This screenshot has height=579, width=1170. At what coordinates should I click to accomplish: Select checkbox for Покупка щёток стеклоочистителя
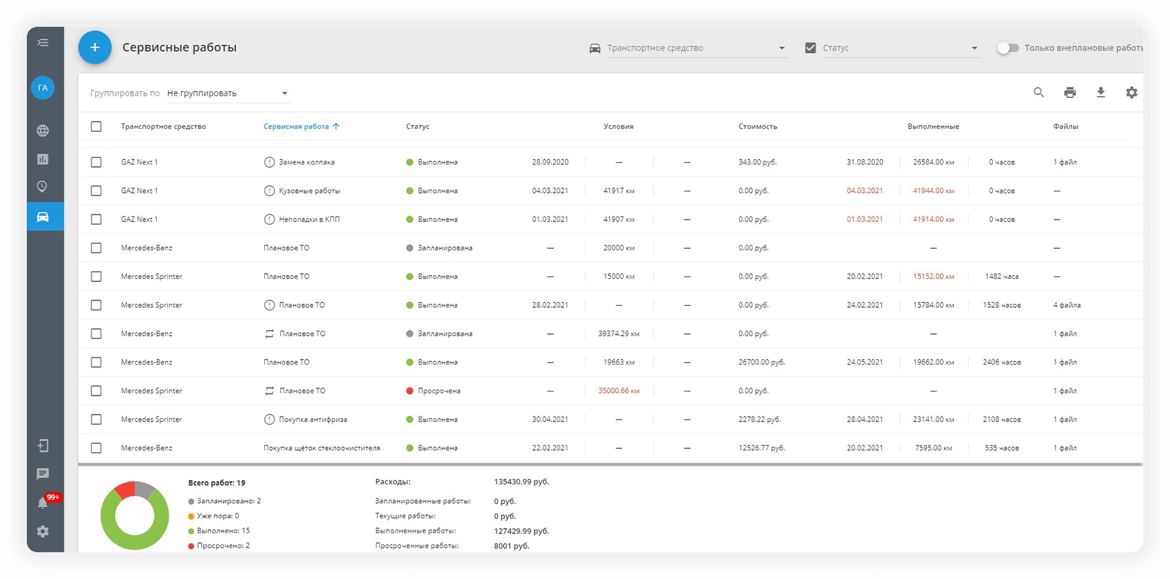(x=96, y=448)
